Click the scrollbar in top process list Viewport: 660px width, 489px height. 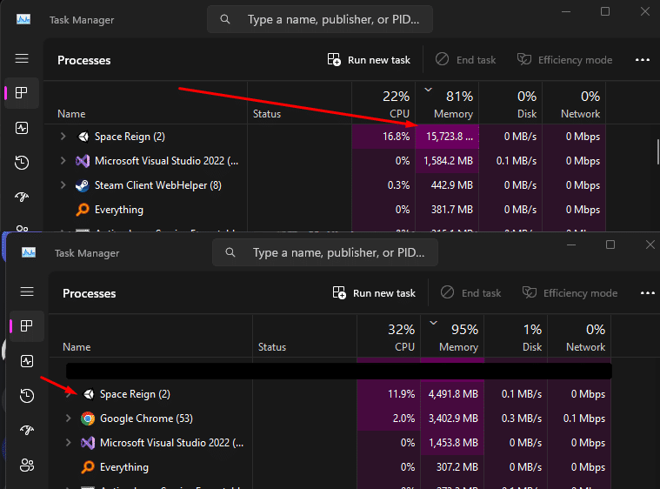click(x=657, y=151)
